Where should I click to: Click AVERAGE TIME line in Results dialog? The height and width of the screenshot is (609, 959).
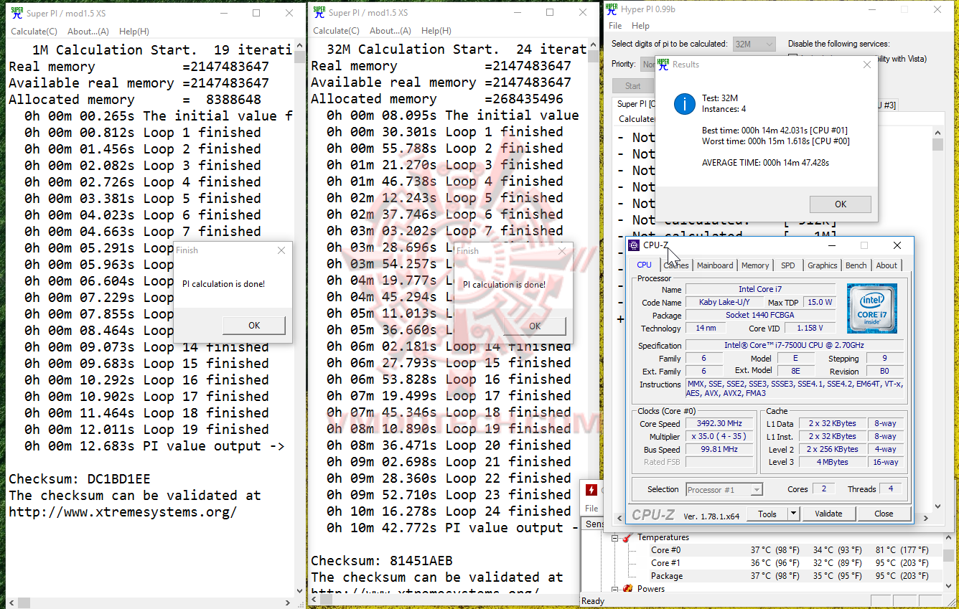coord(765,163)
